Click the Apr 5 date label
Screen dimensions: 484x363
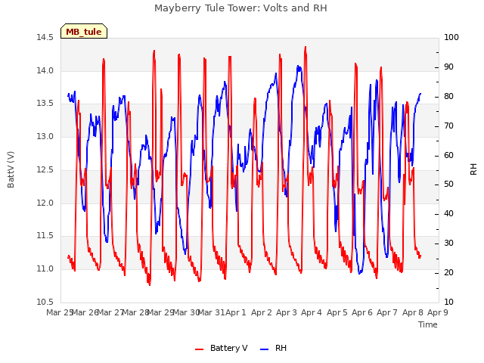point(337,312)
